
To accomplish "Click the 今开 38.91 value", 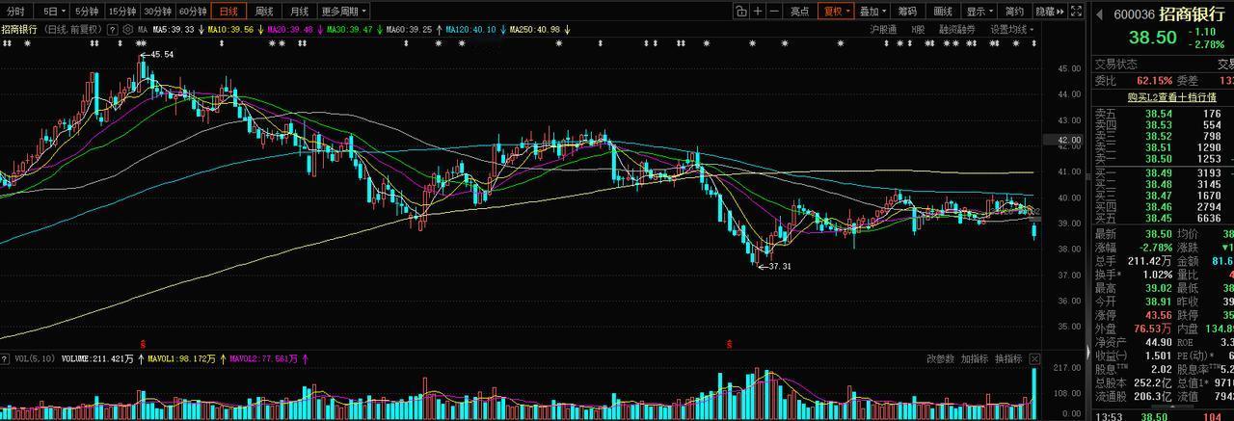I will pyautogui.click(x=1157, y=302).
